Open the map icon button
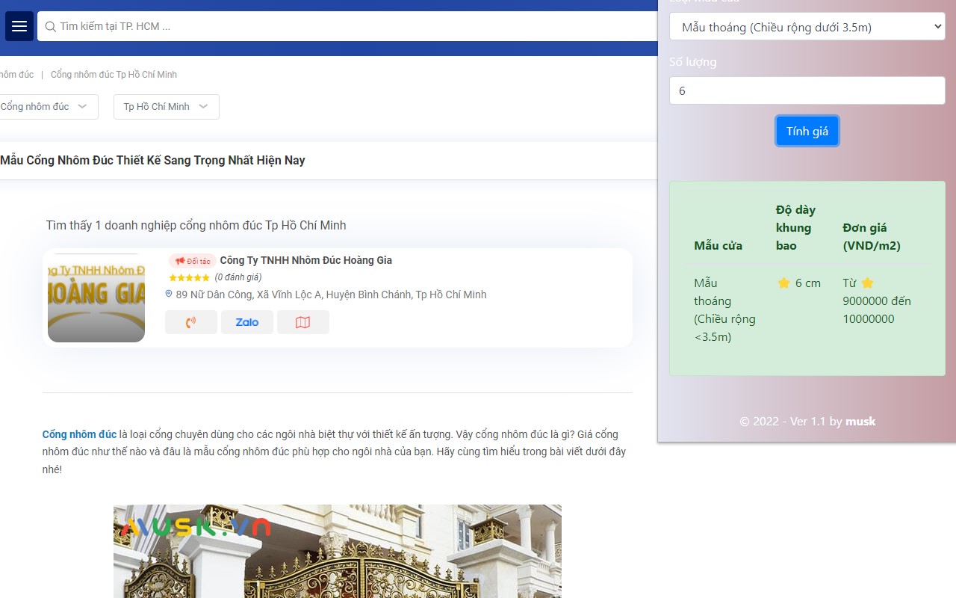956x598 pixels. click(x=303, y=322)
